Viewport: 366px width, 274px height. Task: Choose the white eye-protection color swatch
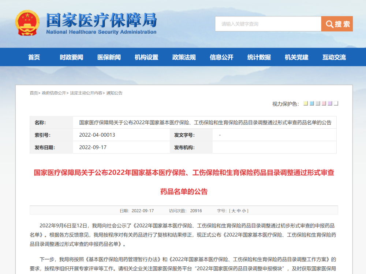[x=336, y=103]
